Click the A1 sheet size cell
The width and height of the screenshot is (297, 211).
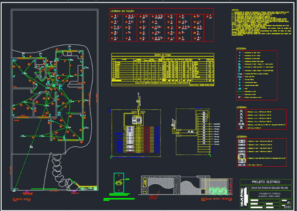pyautogui.click(x=286, y=202)
